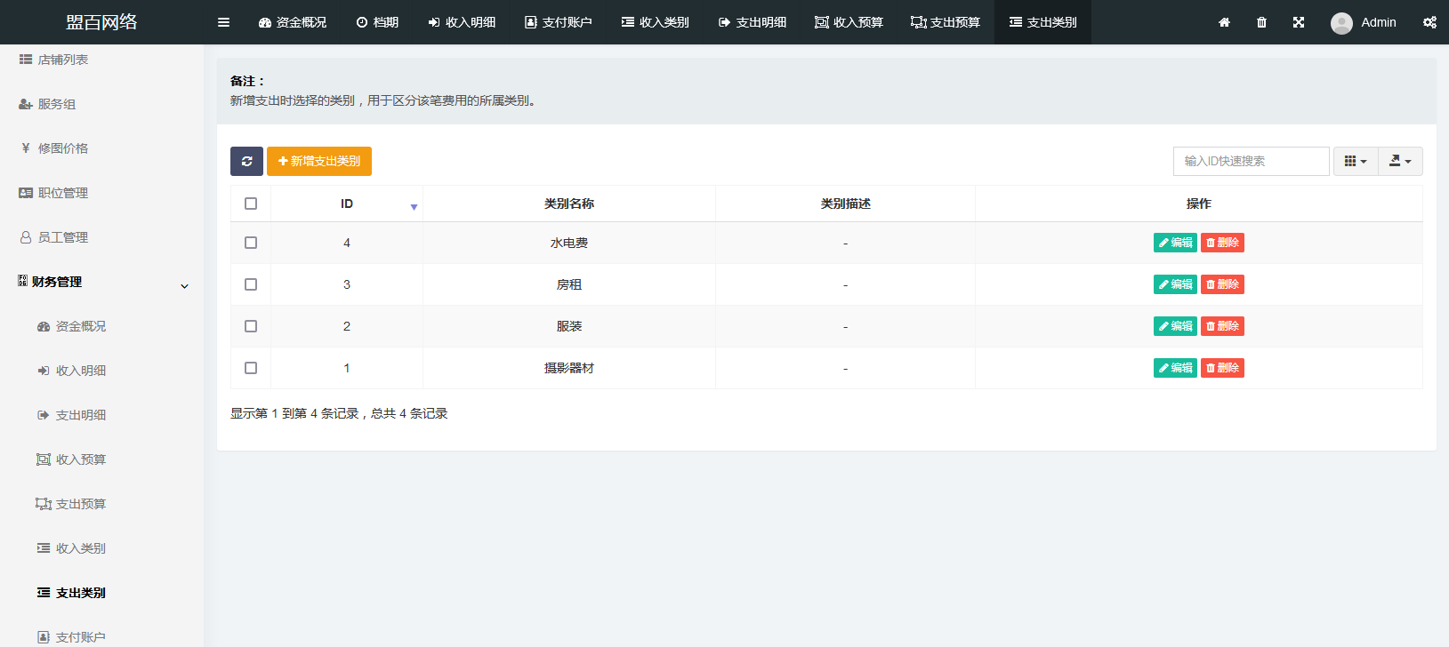Select the checkbox for 水电费 row

pos(251,243)
